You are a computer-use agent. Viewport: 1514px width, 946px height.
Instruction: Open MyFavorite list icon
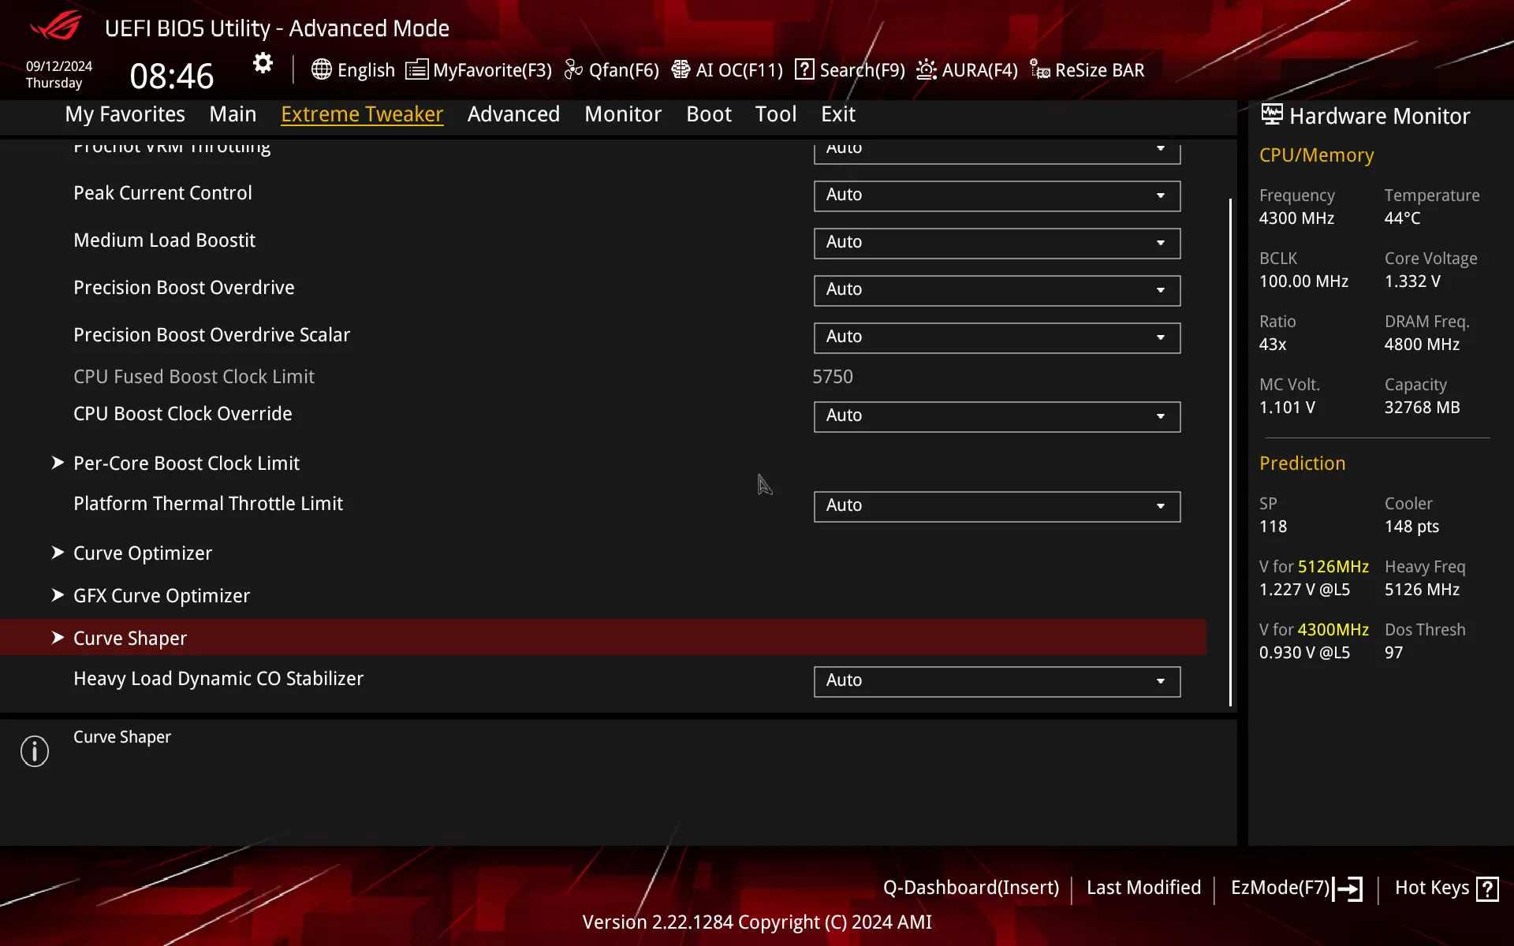pyautogui.click(x=416, y=69)
